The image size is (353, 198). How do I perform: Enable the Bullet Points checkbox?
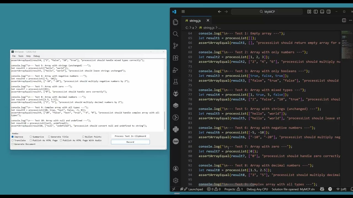83,137
